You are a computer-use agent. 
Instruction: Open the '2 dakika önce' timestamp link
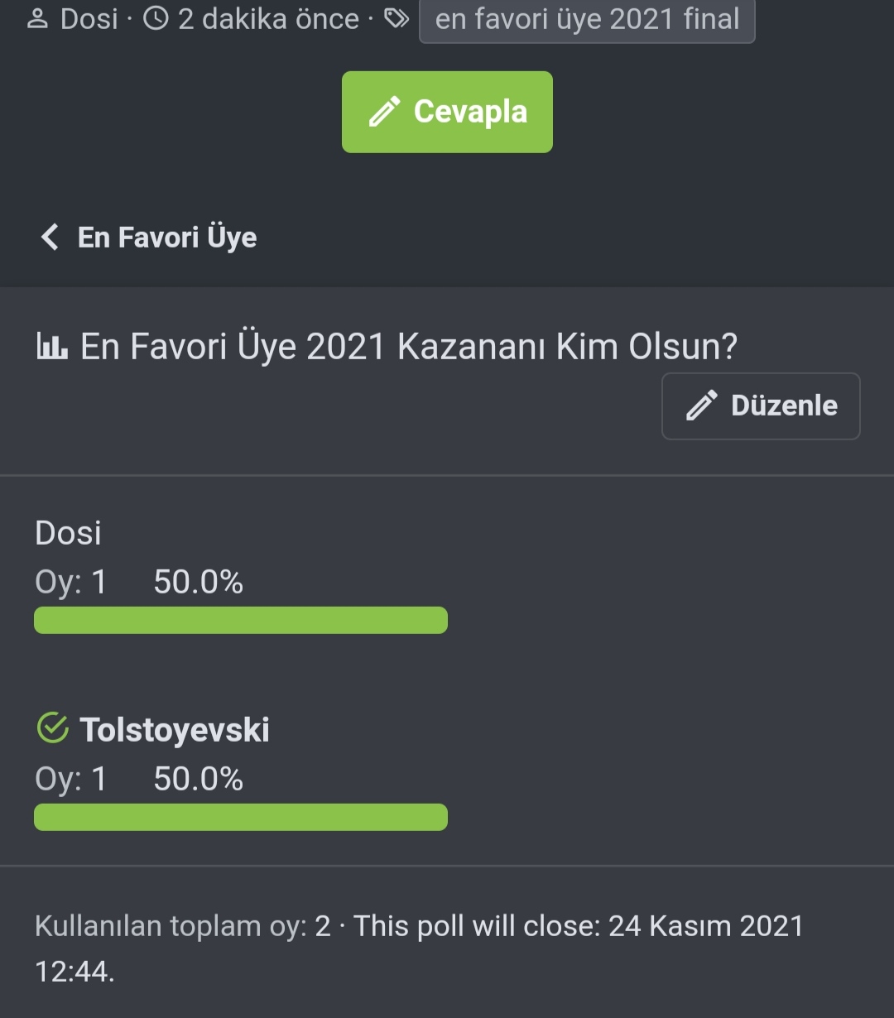268,19
